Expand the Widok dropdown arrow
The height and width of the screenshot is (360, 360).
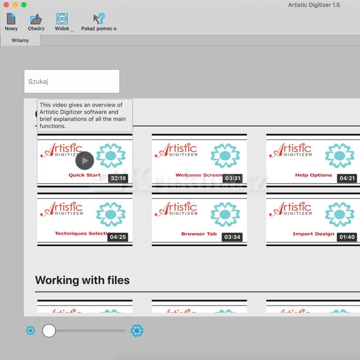click(x=72, y=31)
